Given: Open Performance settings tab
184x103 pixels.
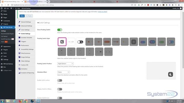Looking at the screenshot, I should 26,45.
